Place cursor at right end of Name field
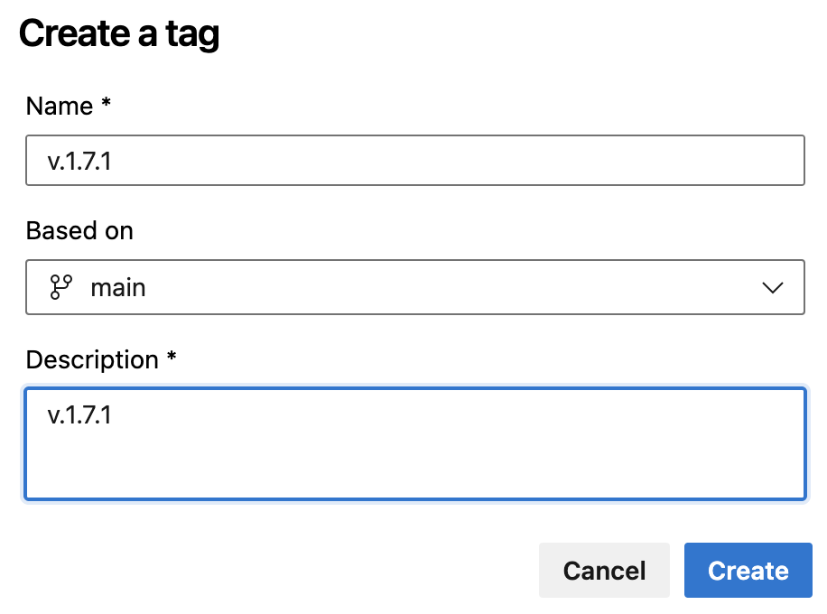 click(x=785, y=161)
